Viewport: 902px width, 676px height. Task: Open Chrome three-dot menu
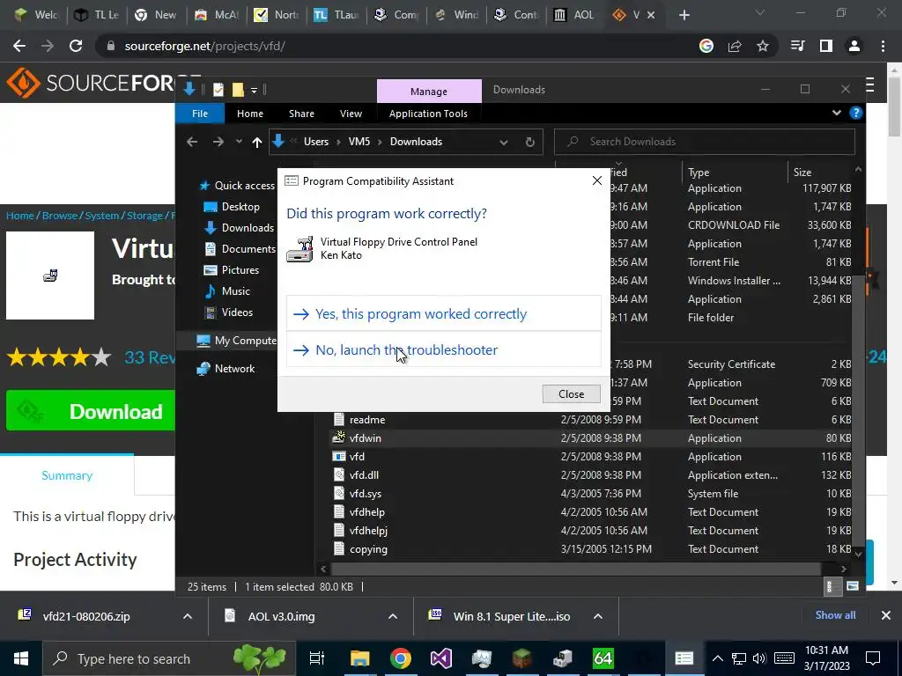(883, 46)
